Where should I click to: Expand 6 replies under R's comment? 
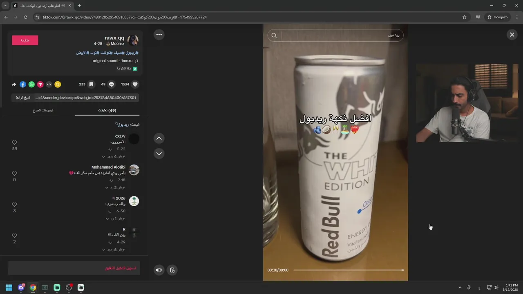(114, 249)
